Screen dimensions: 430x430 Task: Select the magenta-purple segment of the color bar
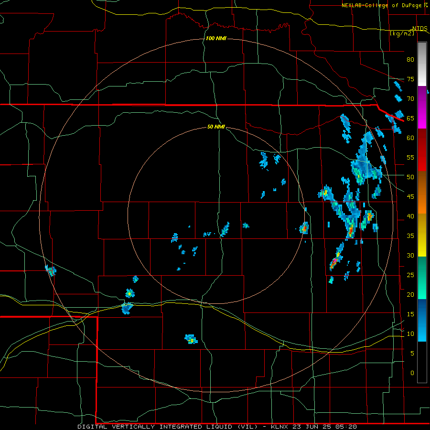[422, 107]
